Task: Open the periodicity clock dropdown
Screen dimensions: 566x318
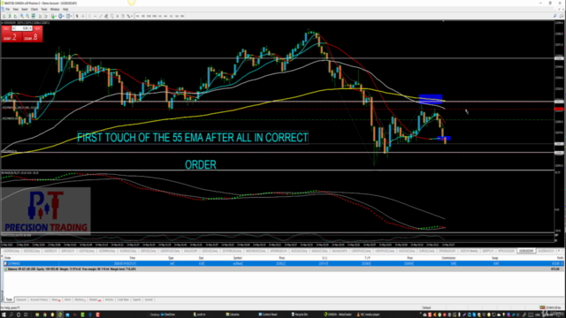Action: coord(61,16)
